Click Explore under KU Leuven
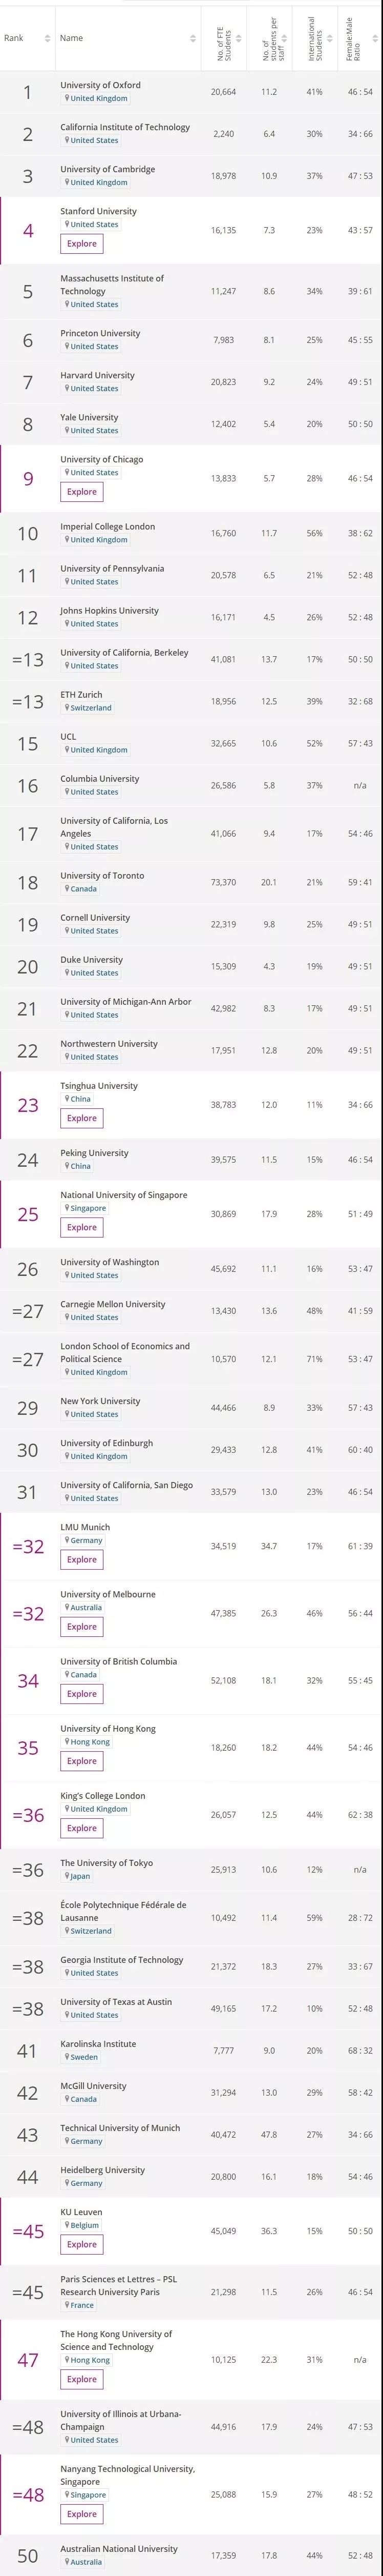 82,2245
